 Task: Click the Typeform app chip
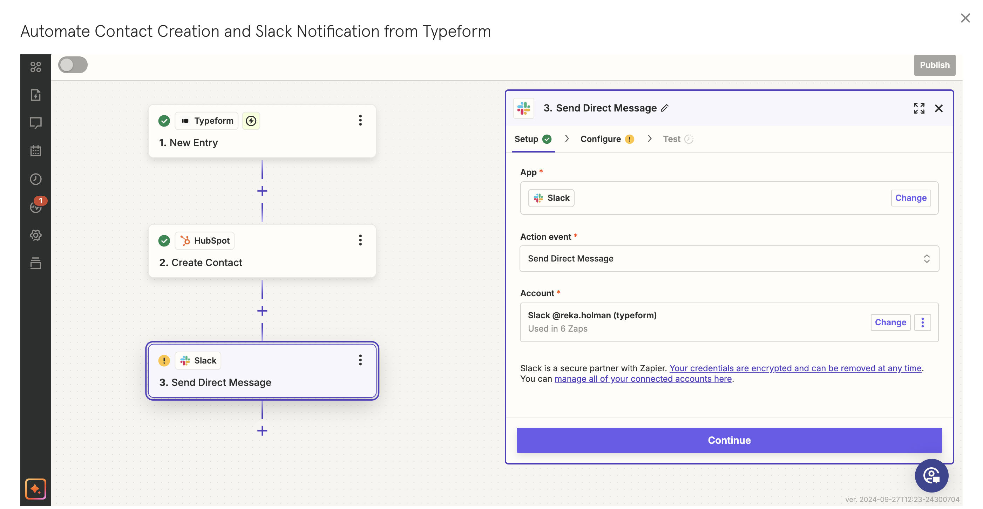(x=206, y=121)
